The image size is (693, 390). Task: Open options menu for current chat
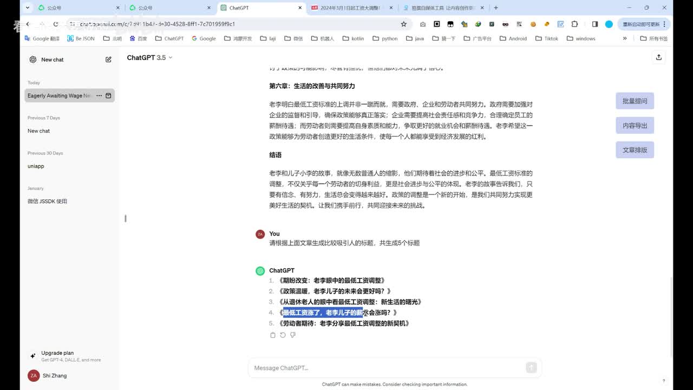(99, 96)
